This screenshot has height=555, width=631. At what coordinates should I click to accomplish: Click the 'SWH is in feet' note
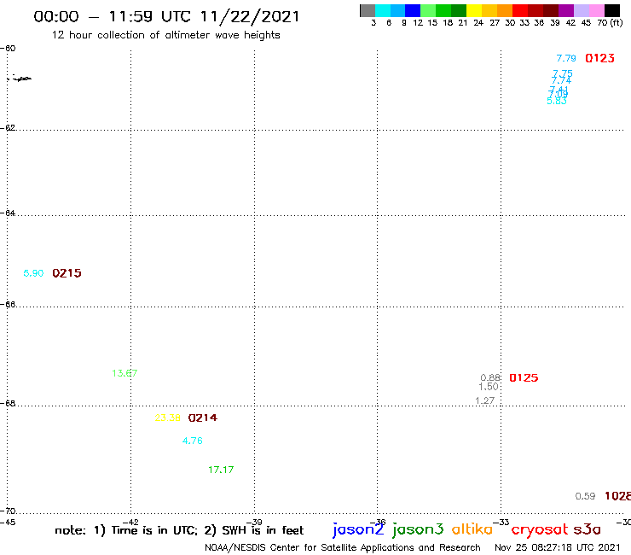pos(263,530)
